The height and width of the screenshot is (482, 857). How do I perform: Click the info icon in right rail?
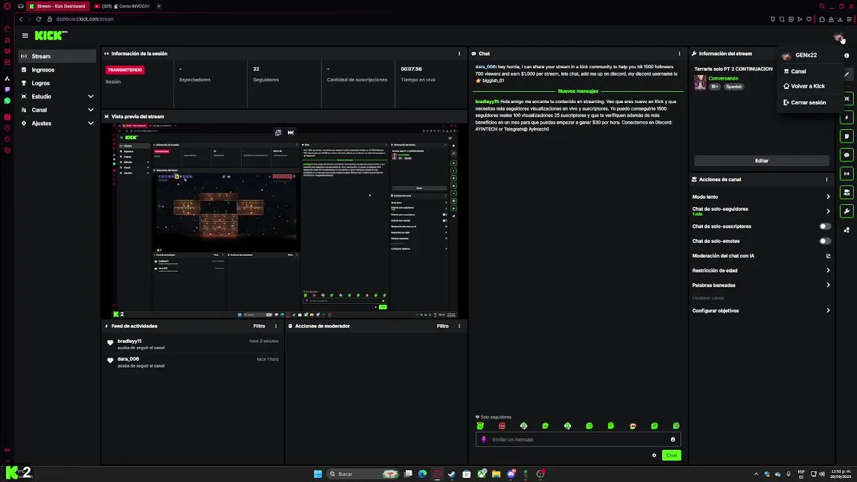pos(846,56)
